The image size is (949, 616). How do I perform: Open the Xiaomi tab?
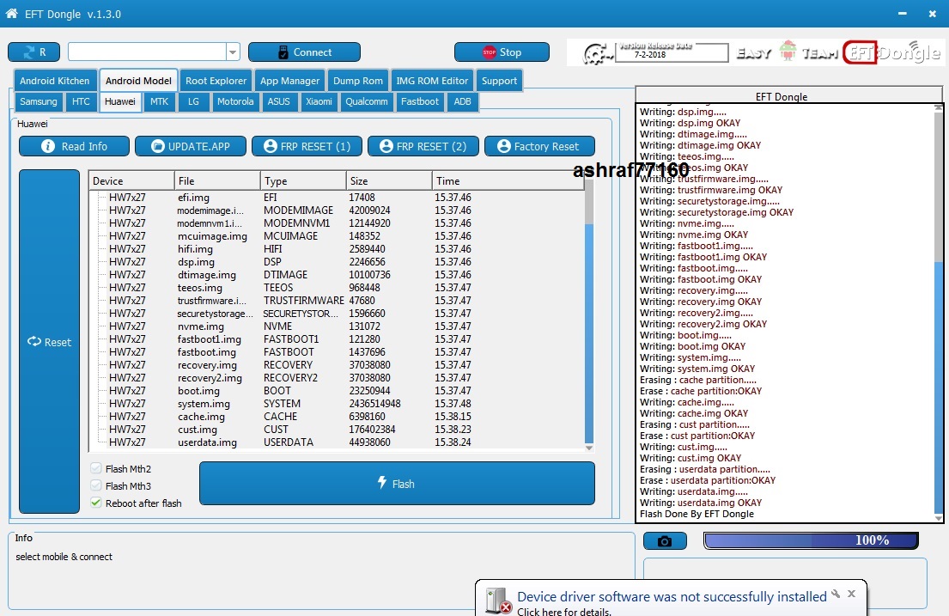[319, 101]
